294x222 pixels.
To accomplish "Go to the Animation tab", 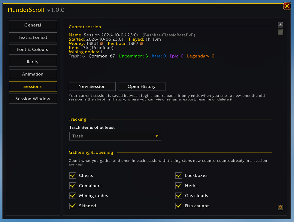I will pos(33,74).
